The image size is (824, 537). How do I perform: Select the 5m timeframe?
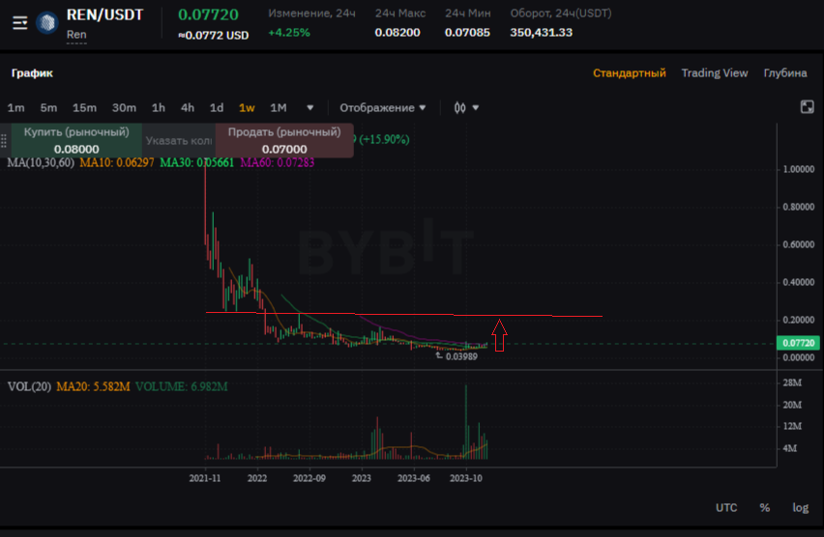(x=48, y=107)
